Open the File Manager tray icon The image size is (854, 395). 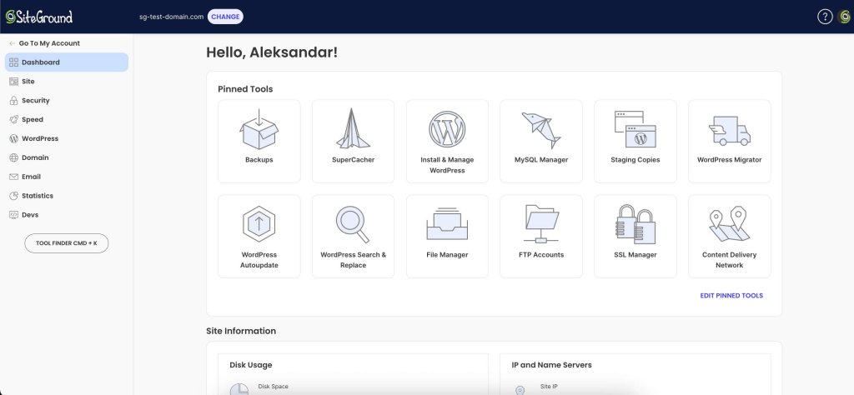coord(447,223)
